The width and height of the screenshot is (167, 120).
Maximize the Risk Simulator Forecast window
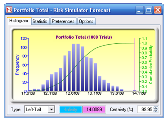point(148,10)
